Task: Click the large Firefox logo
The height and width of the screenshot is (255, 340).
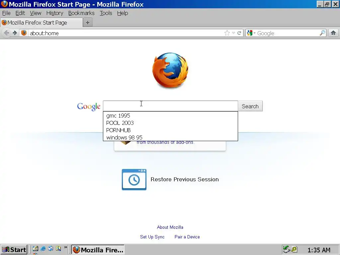Action: point(170,70)
